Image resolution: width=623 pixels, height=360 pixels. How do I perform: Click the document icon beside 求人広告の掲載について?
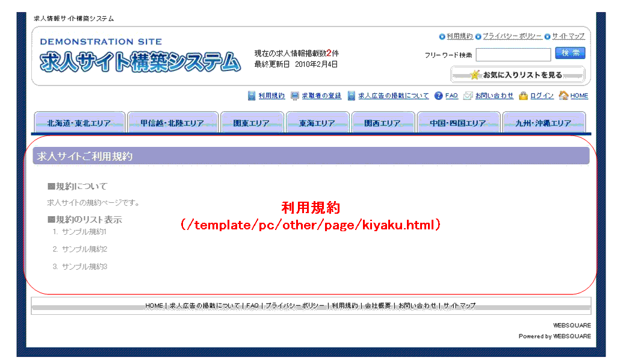pos(352,96)
